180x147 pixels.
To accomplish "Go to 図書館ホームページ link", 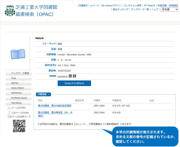I will tap(89, 6).
